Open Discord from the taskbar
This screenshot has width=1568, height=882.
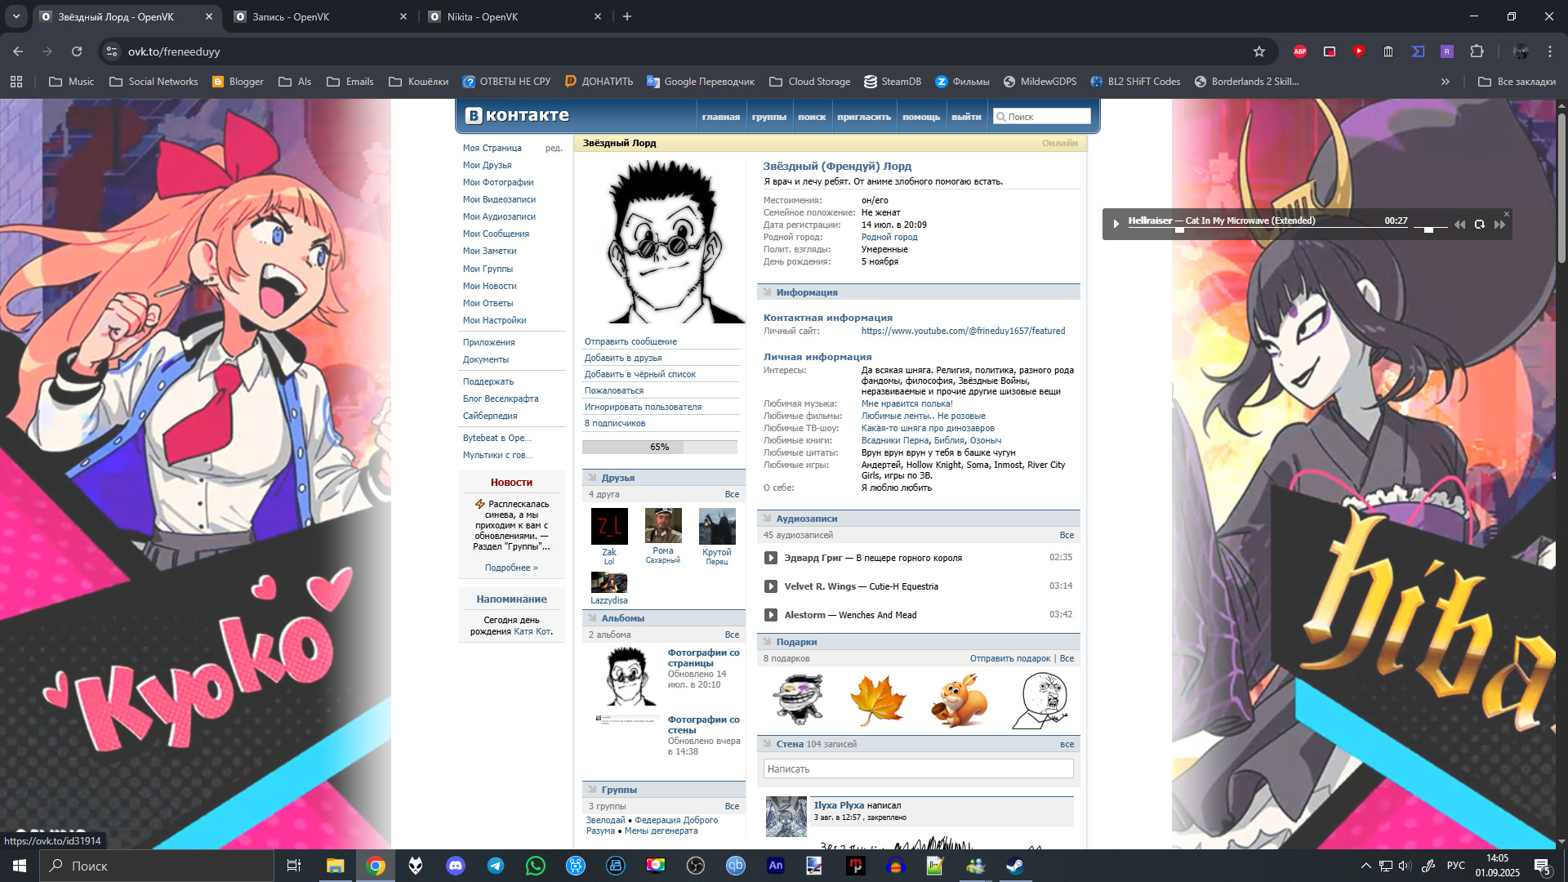[x=456, y=866]
